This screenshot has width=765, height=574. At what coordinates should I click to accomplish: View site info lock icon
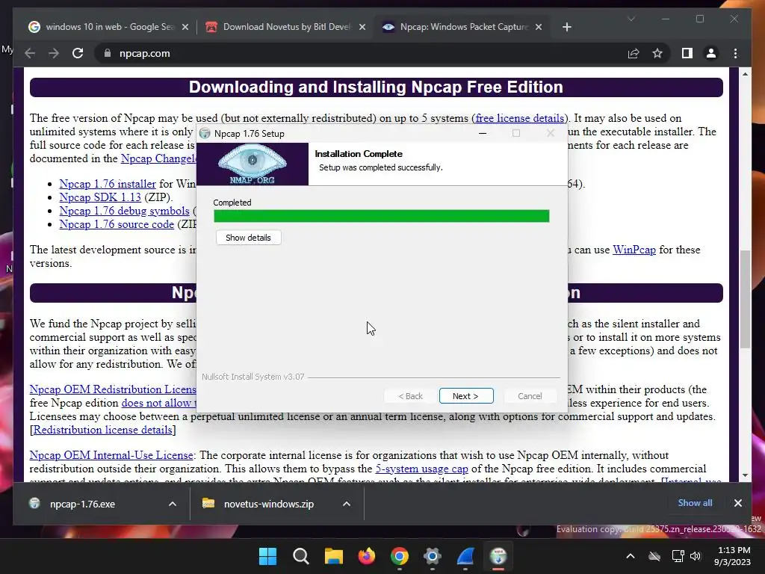point(108,53)
